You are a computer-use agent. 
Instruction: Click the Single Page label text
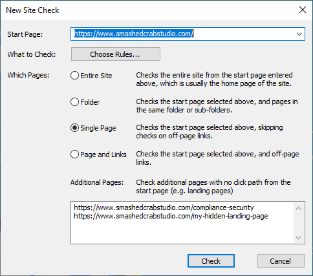point(98,128)
